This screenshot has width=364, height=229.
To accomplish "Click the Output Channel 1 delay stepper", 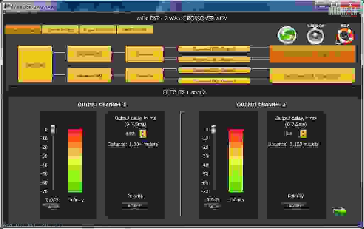I will click(x=143, y=133).
